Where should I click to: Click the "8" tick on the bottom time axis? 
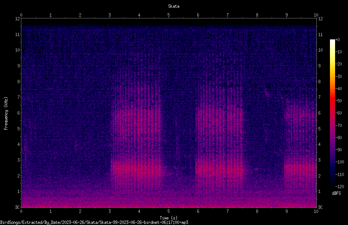257,211
